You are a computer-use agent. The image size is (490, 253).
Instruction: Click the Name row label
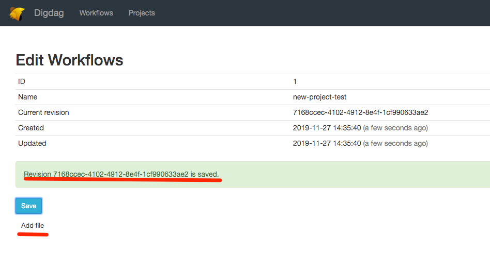pos(27,97)
